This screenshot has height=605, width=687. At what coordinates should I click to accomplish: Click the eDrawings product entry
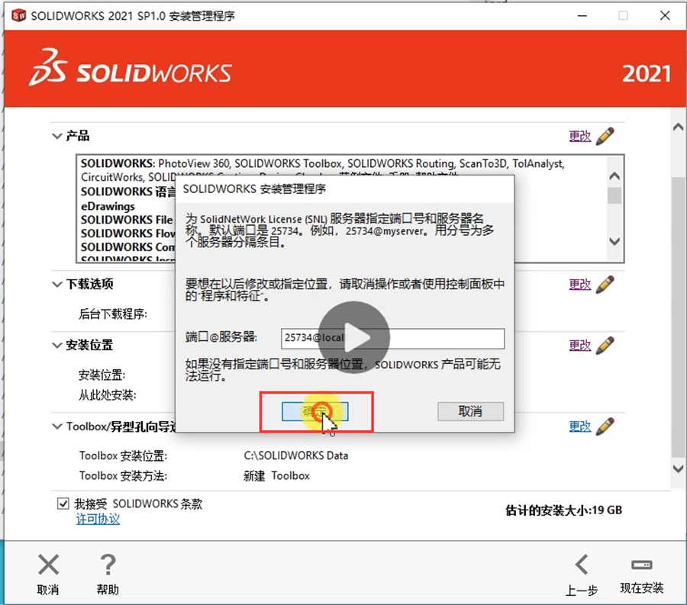[108, 206]
